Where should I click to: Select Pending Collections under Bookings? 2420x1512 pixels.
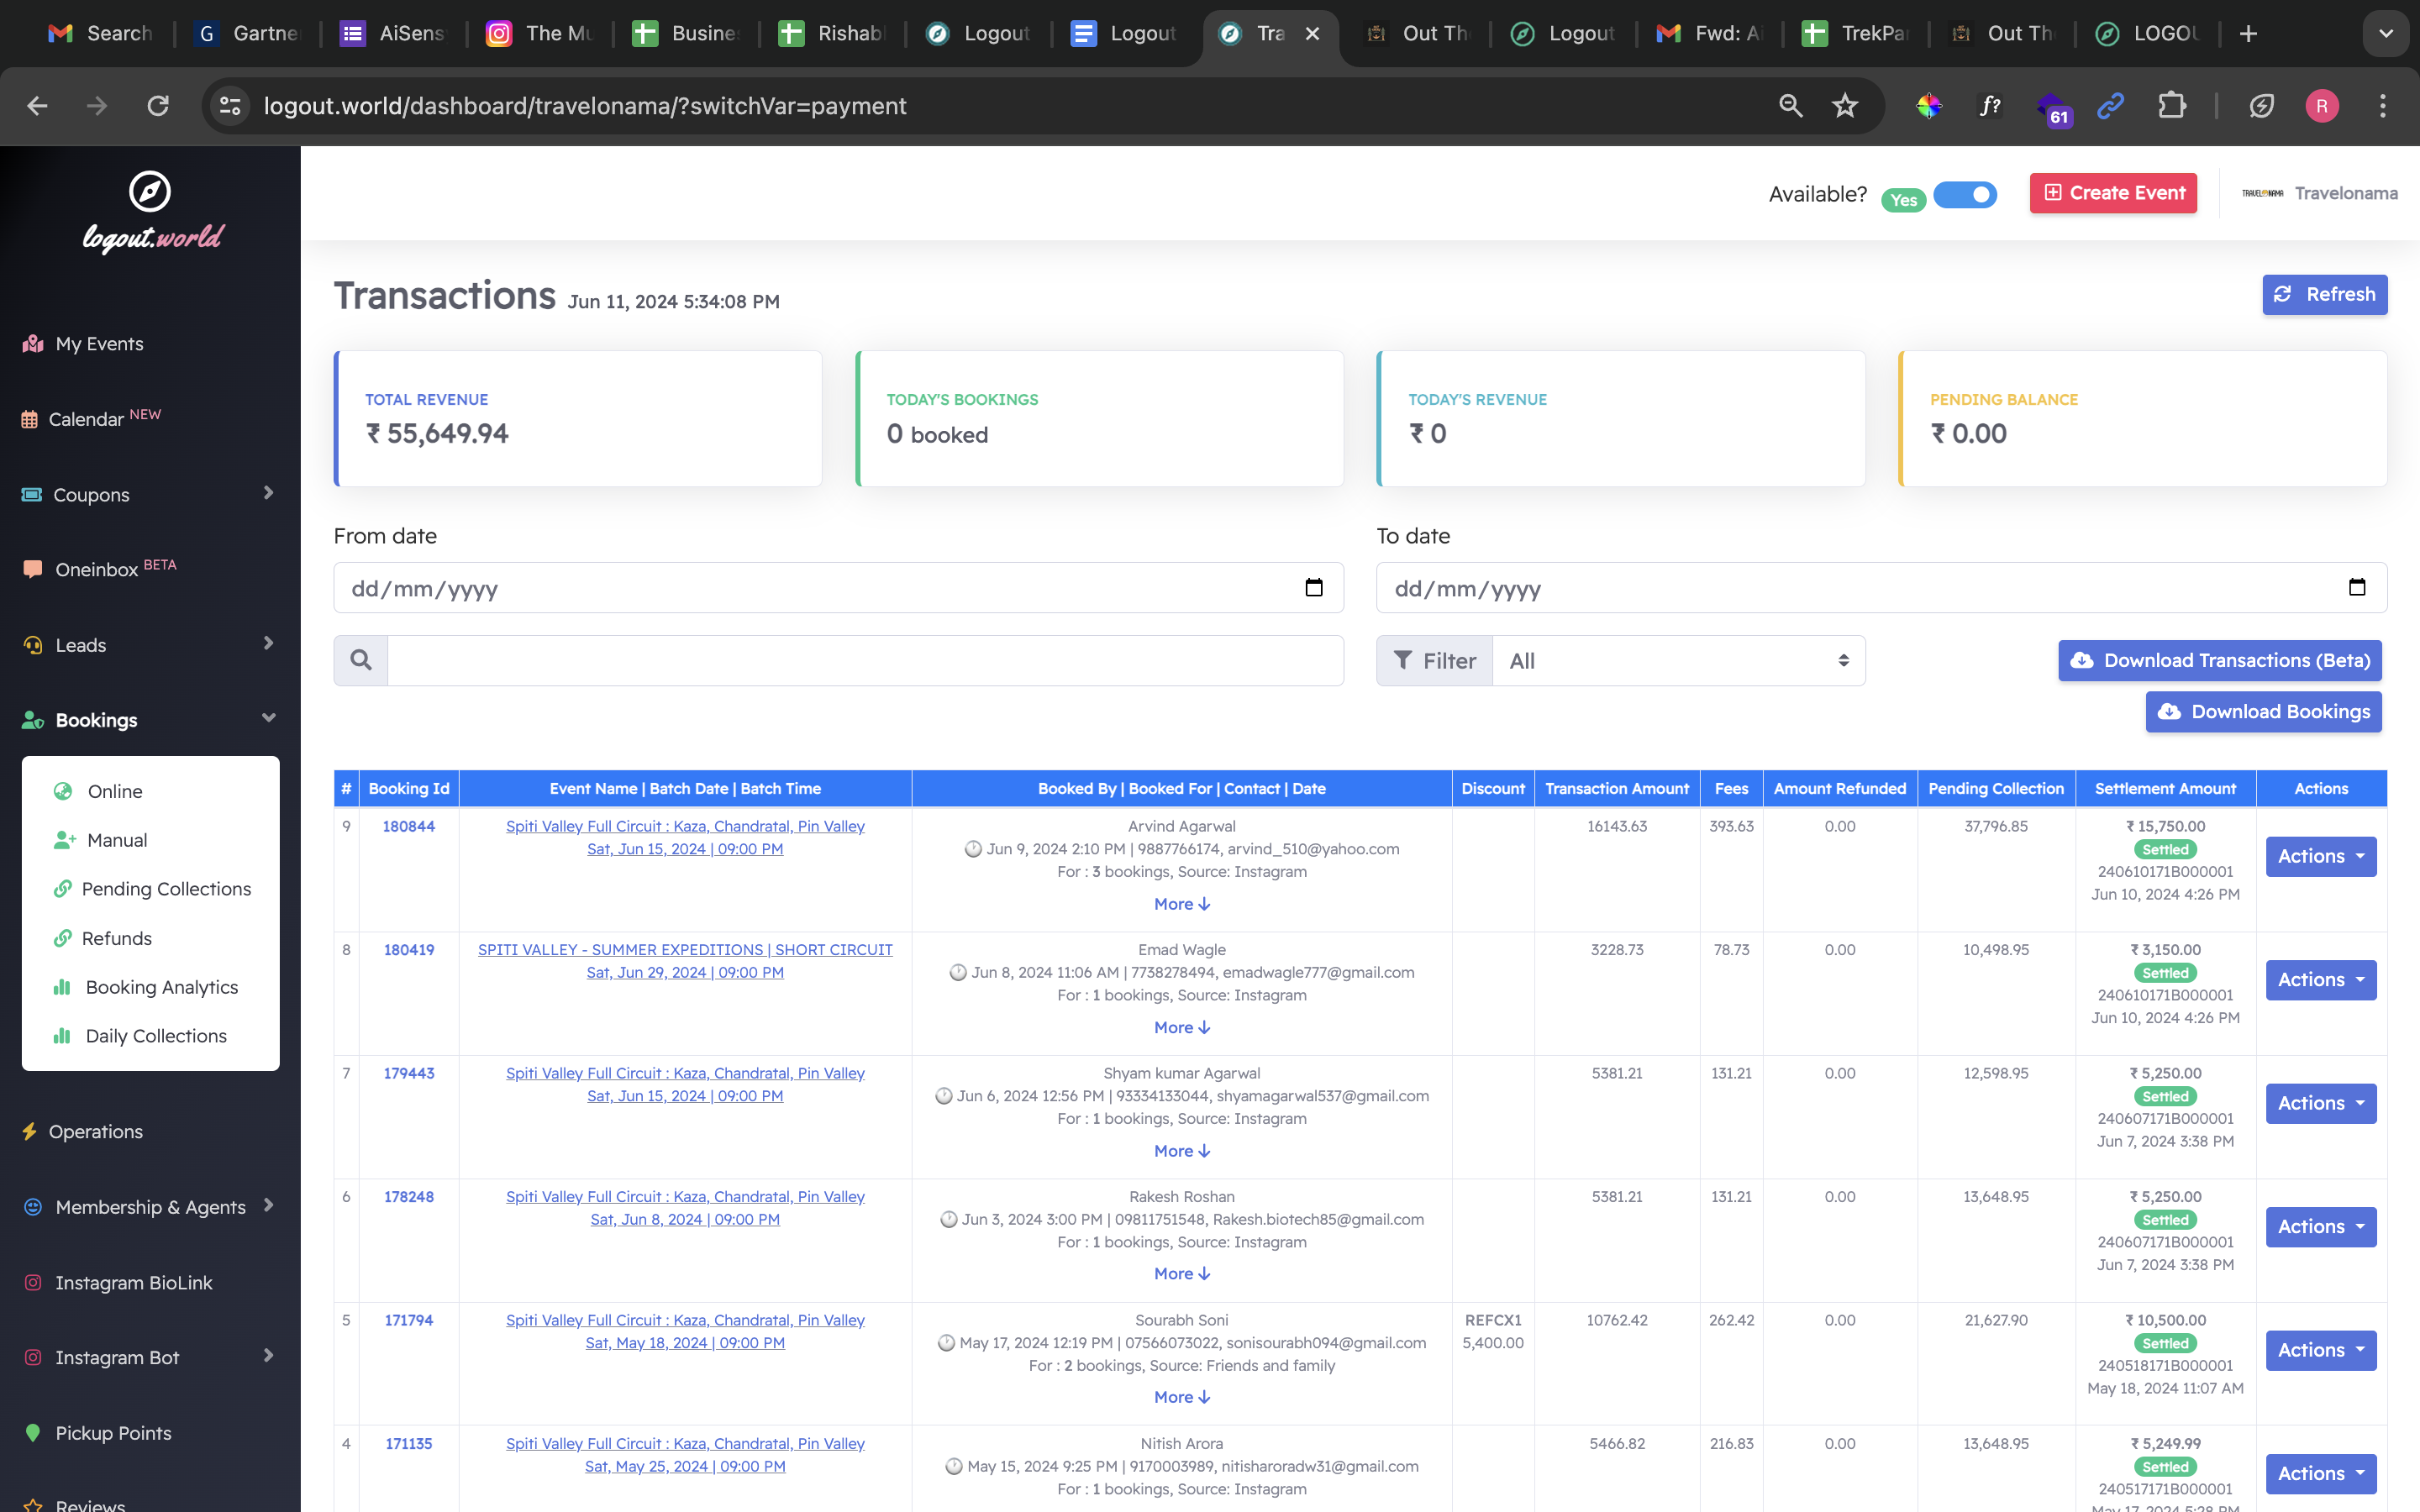click(x=166, y=889)
